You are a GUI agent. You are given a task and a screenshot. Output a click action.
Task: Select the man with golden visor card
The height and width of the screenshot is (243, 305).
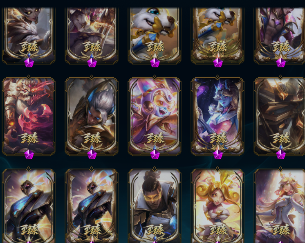[x=155, y=206]
